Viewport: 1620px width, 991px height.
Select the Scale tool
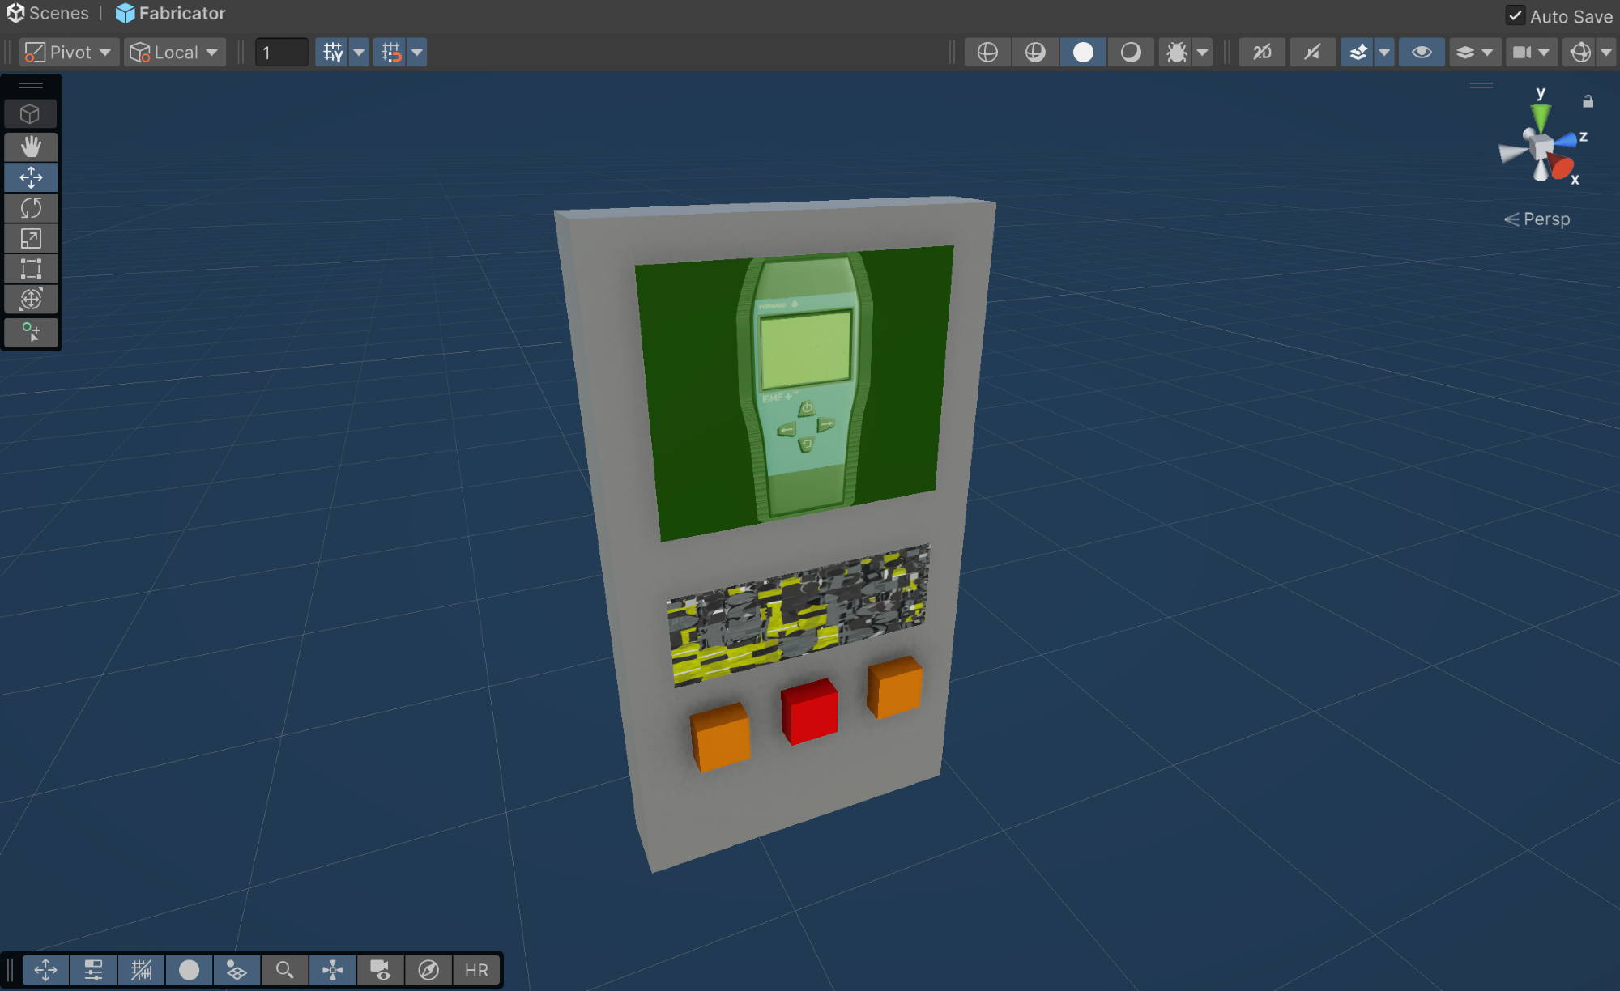tap(31, 239)
